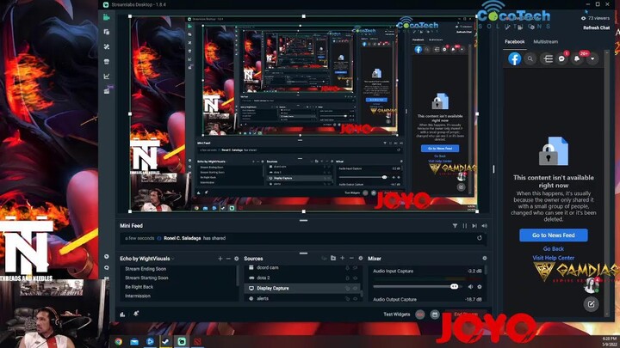The width and height of the screenshot is (620, 348).
Task: Open Mixer panel settings gear
Action: click(484, 258)
